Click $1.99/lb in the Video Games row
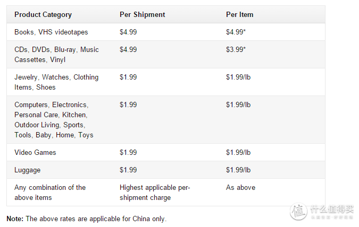 point(238,152)
